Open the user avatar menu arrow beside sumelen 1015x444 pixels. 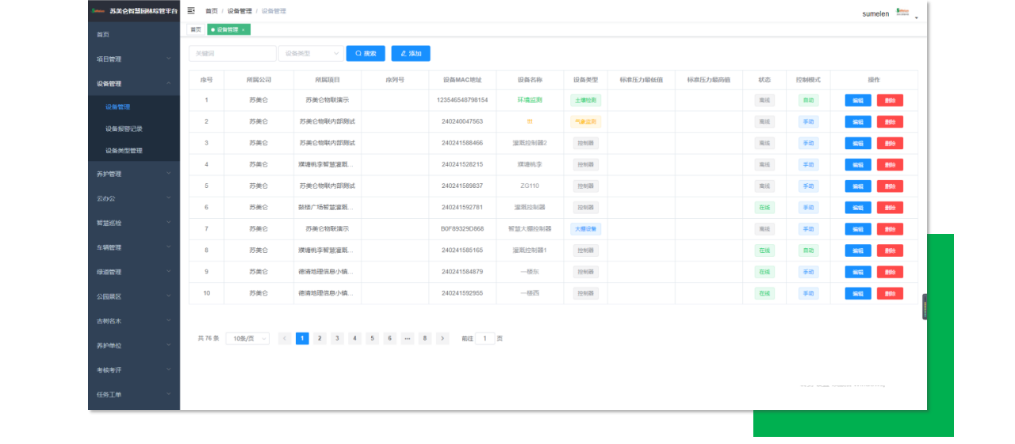pos(917,17)
